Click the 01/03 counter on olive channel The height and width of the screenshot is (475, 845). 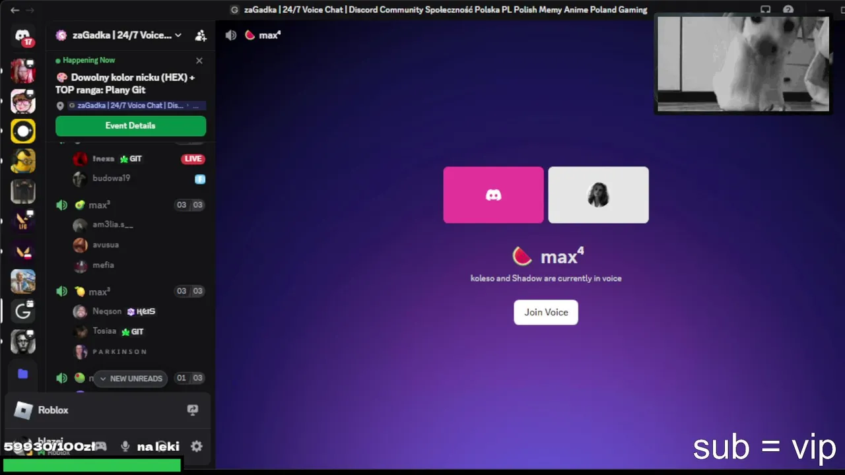[189, 378]
